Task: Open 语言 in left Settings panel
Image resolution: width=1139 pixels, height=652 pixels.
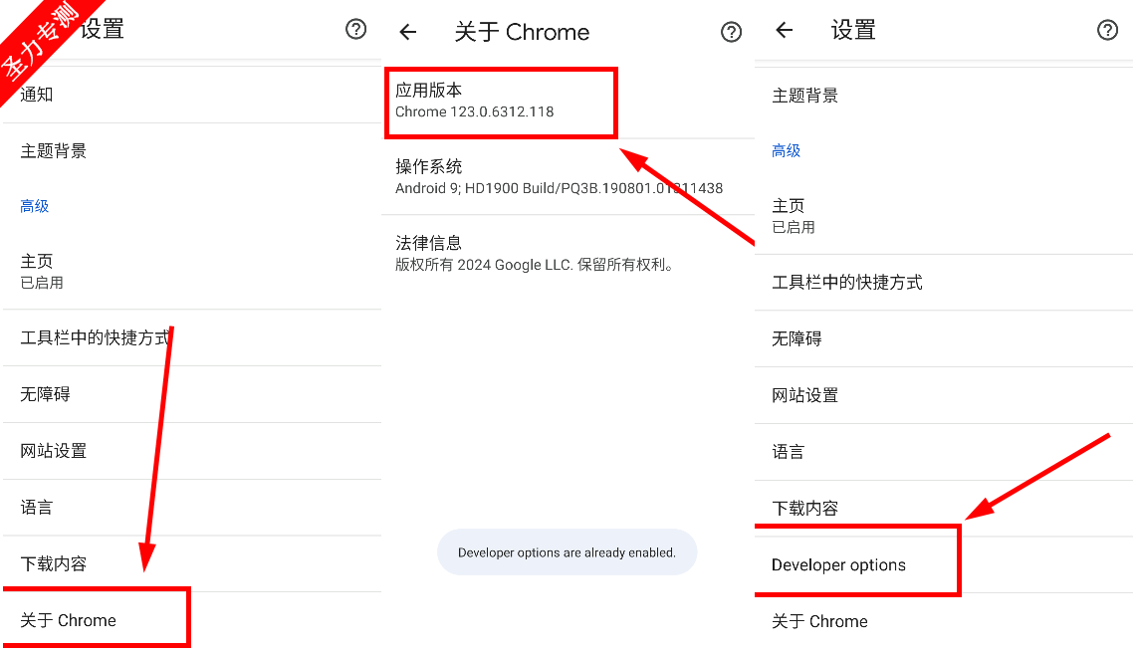Action: (x=192, y=508)
